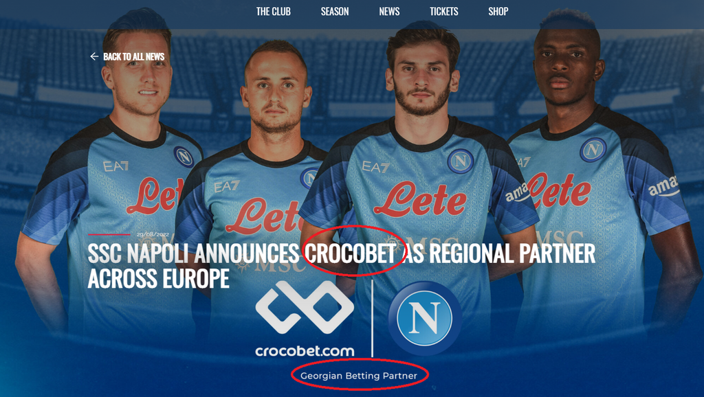Image resolution: width=704 pixels, height=397 pixels.
Task: Open THE CLUB menu item
Action: point(273,12)
